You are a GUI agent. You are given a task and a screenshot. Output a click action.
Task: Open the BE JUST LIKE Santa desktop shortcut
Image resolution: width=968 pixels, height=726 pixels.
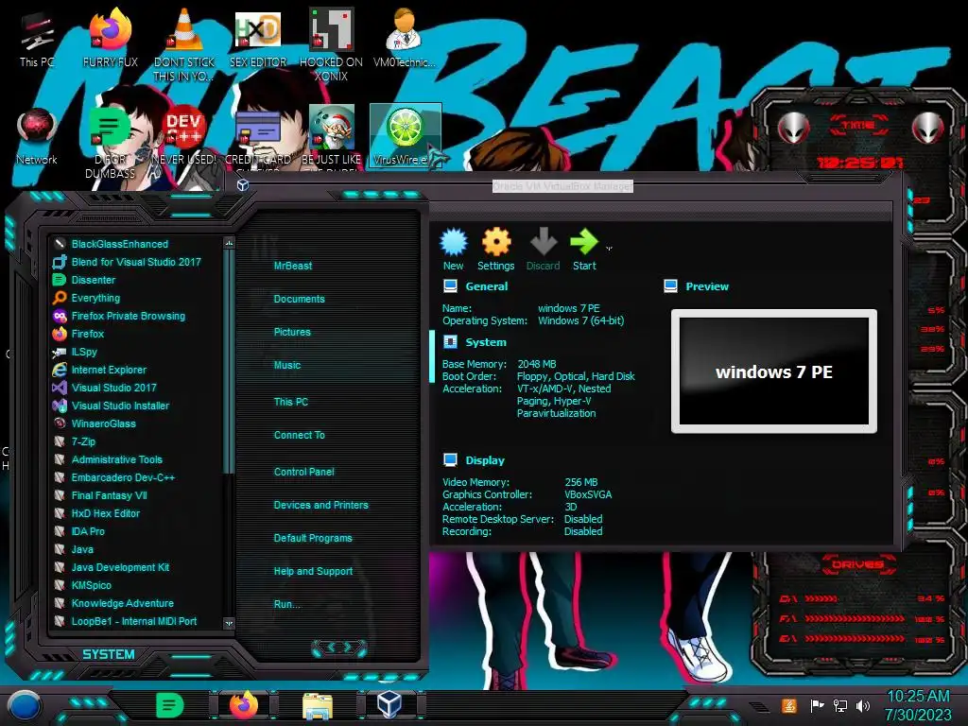pyautogui.click(x=332, y=140)
